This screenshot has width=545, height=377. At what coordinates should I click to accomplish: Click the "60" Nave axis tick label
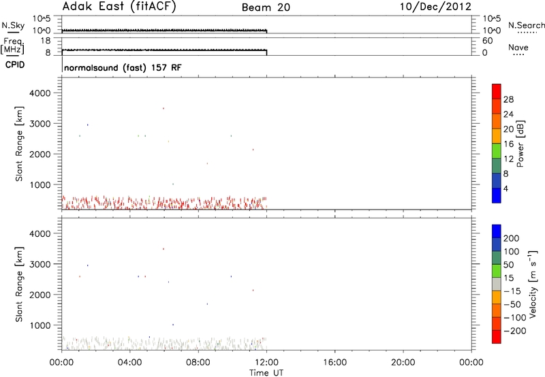point(487,41)
